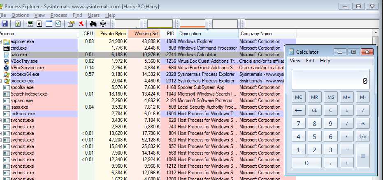Sort by the CPU column header

click(x=87, y=34)
